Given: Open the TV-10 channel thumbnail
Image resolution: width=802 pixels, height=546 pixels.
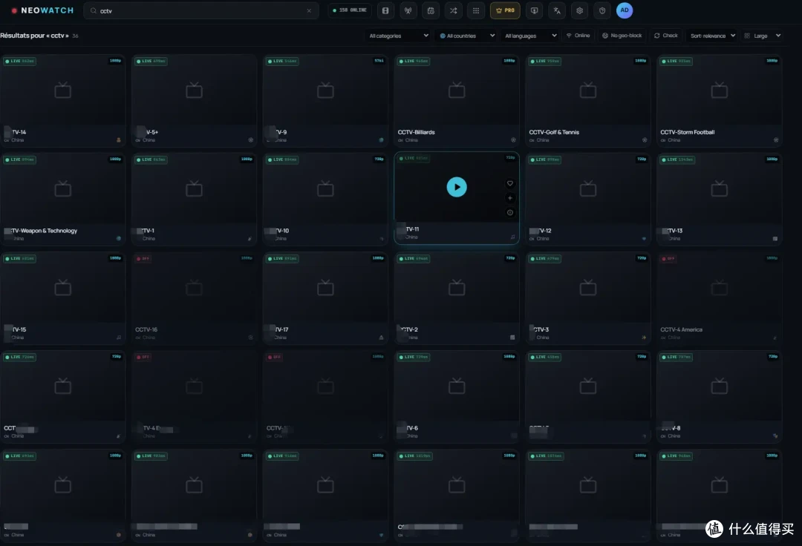Looking at the screenshot, I should [325, 188].
